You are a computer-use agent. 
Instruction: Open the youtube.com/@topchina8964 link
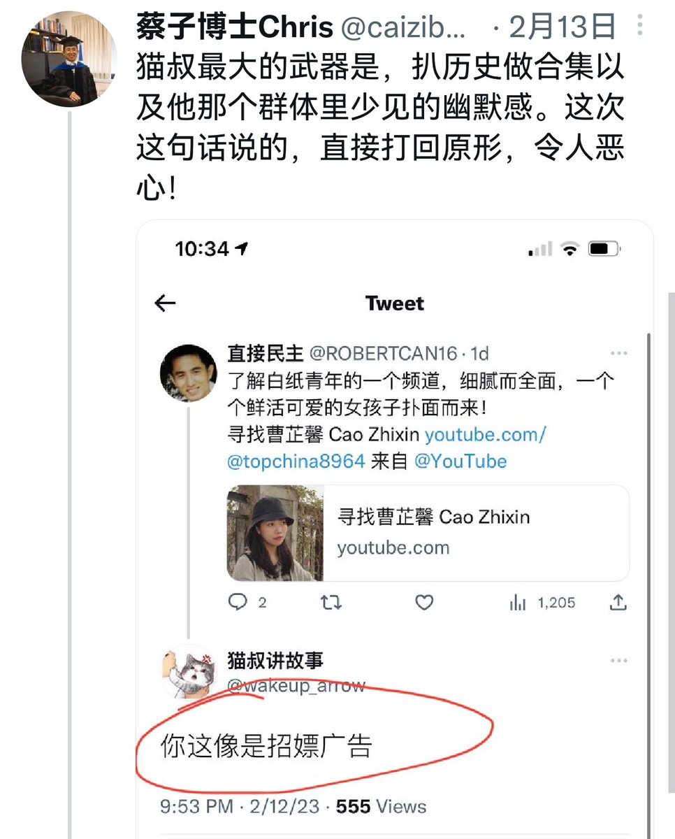386,448
